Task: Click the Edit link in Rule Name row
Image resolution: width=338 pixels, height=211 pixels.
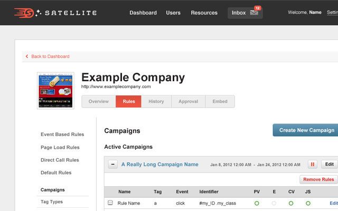Action: tap(334, 203)
